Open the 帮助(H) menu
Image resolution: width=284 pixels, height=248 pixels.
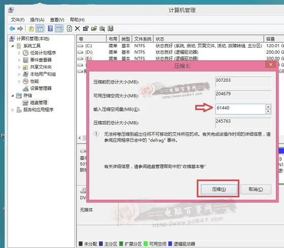tap(77, 20)
